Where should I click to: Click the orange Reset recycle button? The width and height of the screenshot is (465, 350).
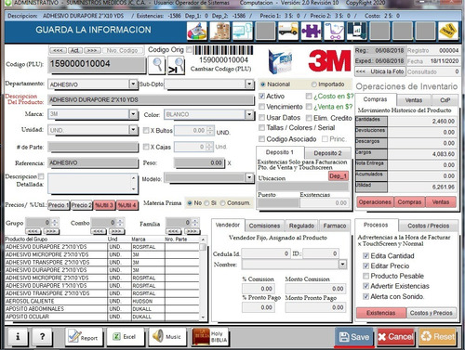pos(437,337)
